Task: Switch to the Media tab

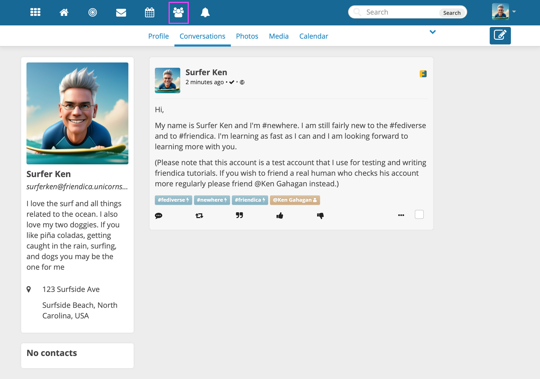Action: 279,36
